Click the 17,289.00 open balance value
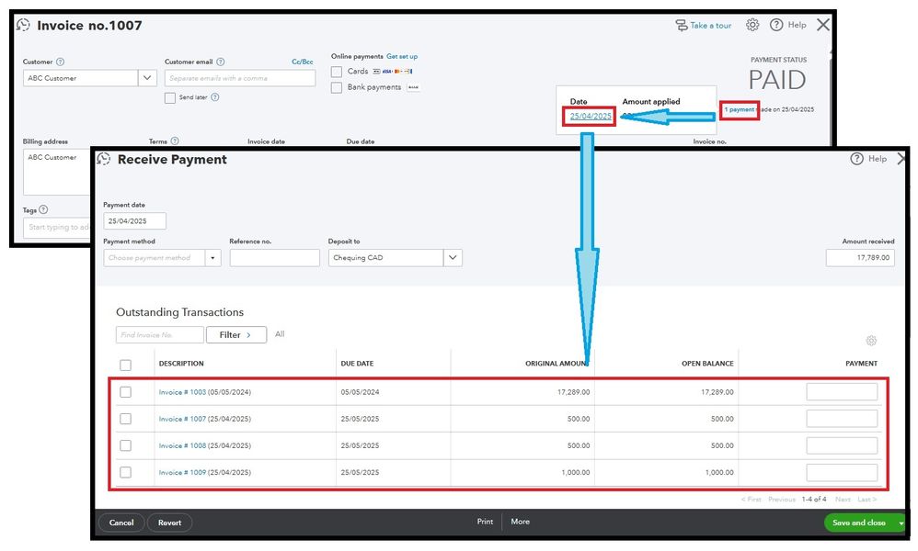918x551 pixels. [717, 392]
